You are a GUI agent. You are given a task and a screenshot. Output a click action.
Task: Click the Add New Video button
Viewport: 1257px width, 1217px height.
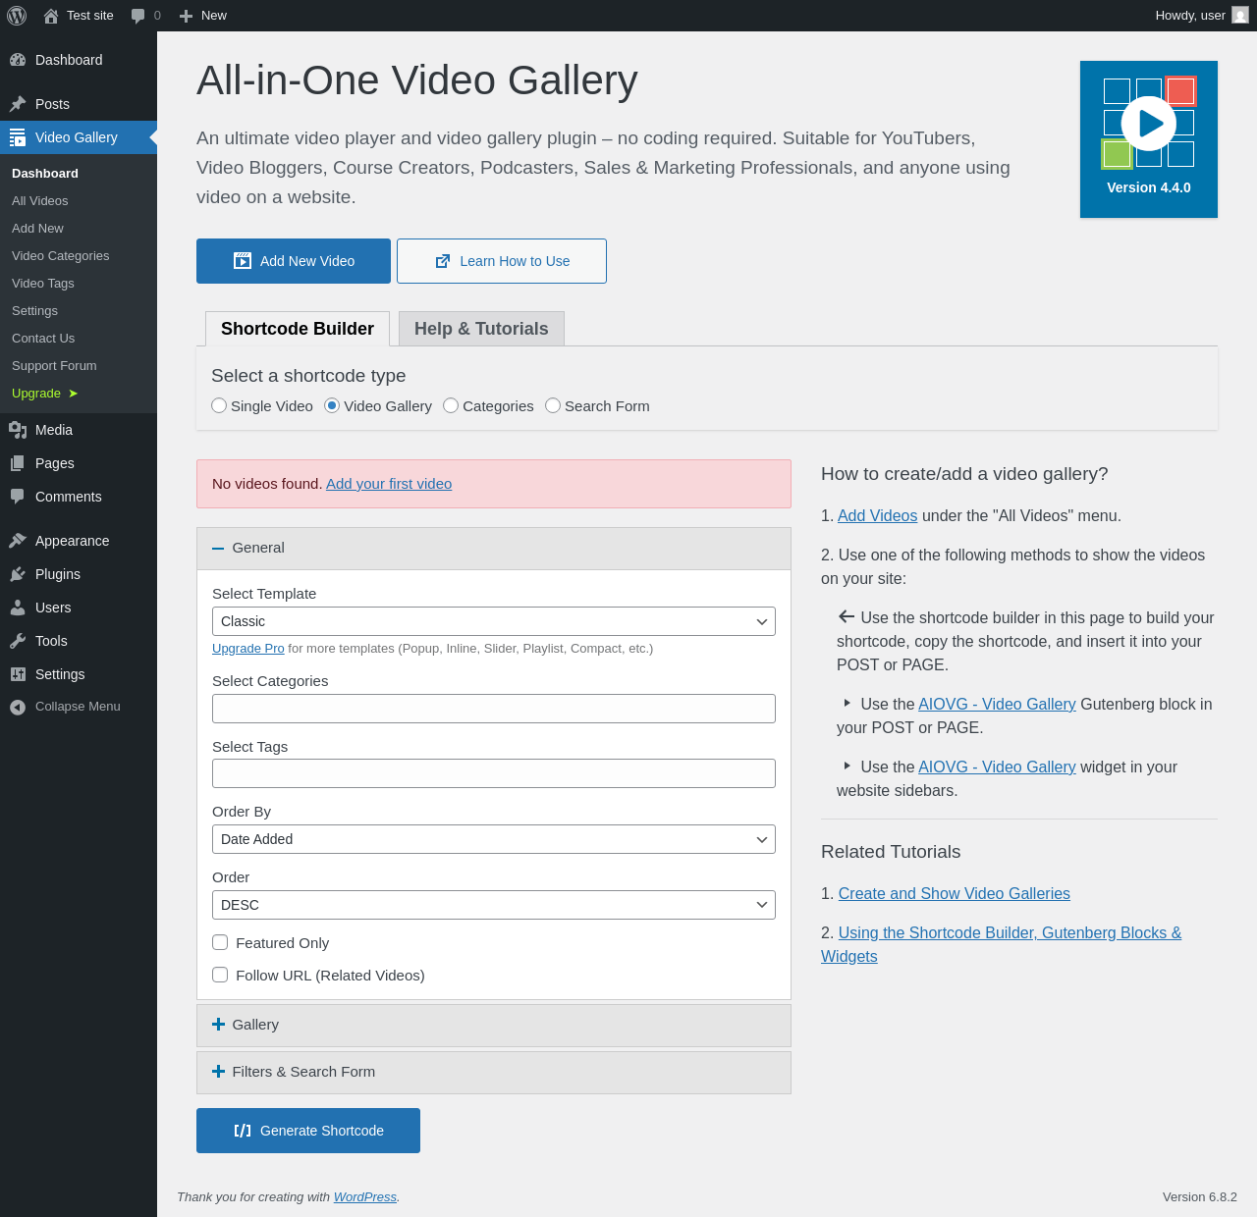click(294, 261)
